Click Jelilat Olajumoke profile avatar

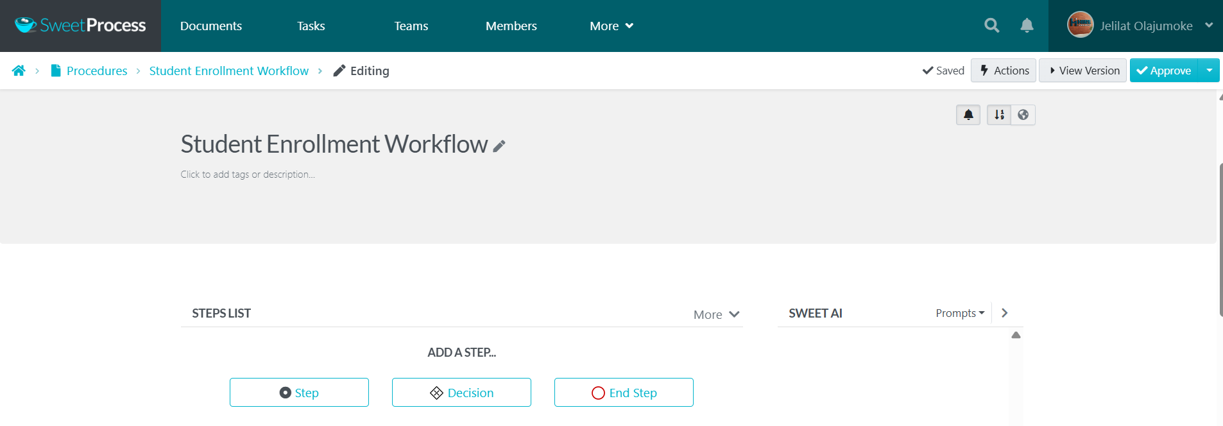1080,25
